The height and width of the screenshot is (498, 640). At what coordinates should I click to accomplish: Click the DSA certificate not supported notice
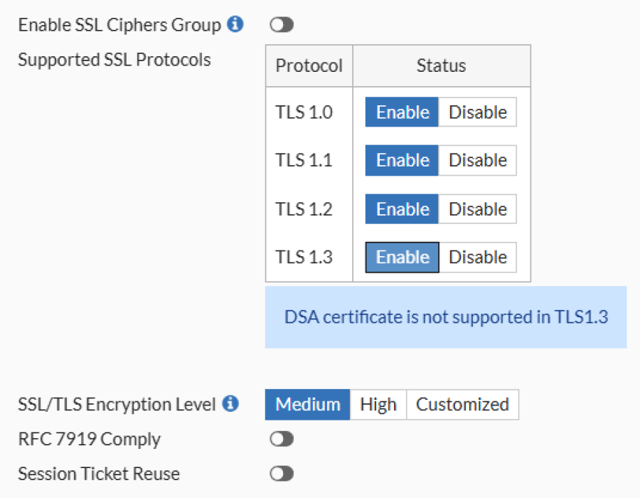tap(446, 317)
